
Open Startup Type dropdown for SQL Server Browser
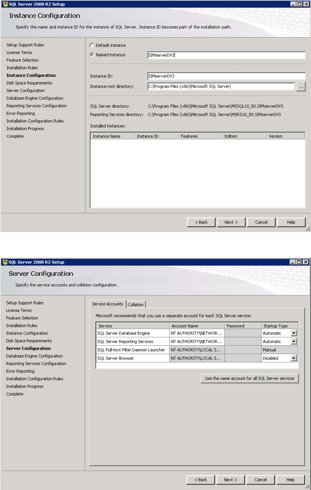click(294, 358)
